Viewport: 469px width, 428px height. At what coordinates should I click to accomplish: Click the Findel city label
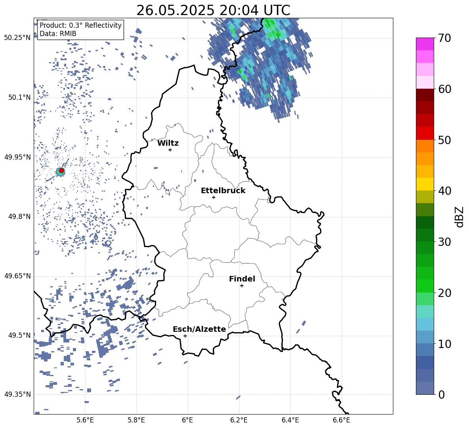pos(242,279)
